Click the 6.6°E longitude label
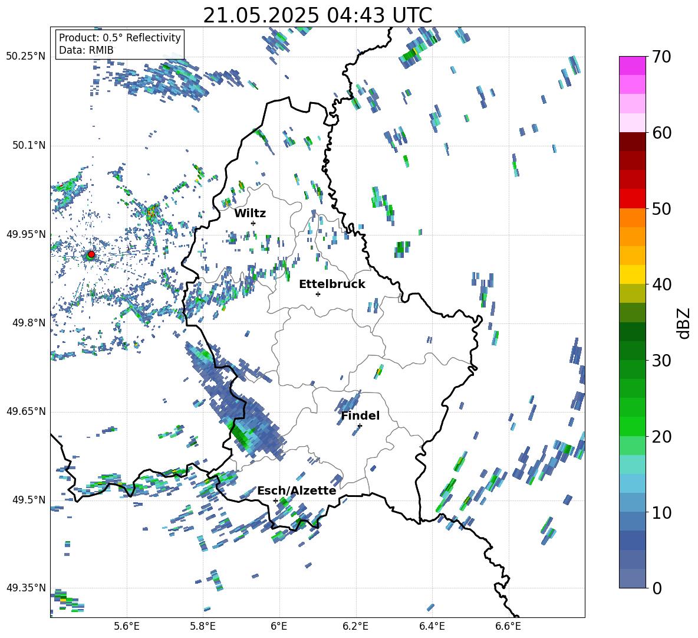Viewport: 698px width, 638px height. pyautogui.click(x=508, y=627)
